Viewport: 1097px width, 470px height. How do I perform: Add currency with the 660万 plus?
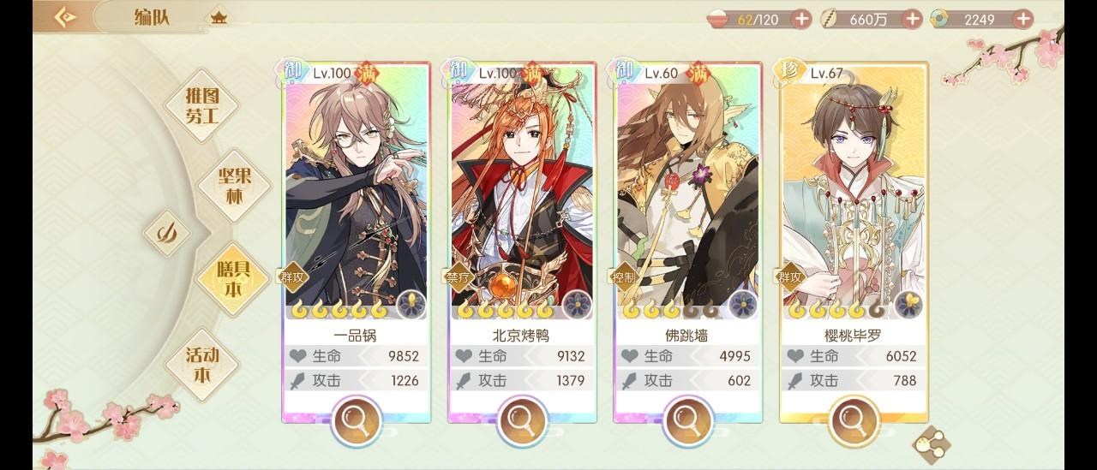click(913, 19)
